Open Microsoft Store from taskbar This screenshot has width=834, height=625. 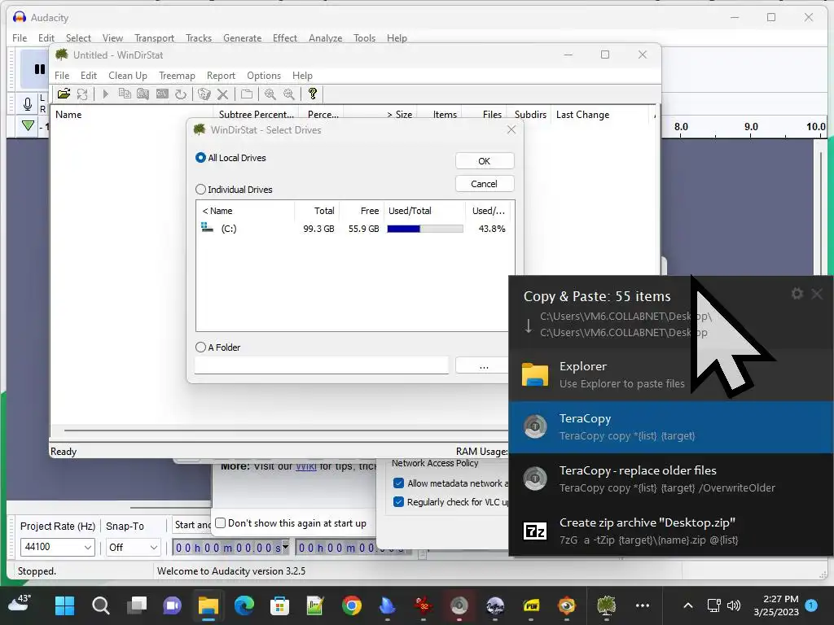coord(280,605)
